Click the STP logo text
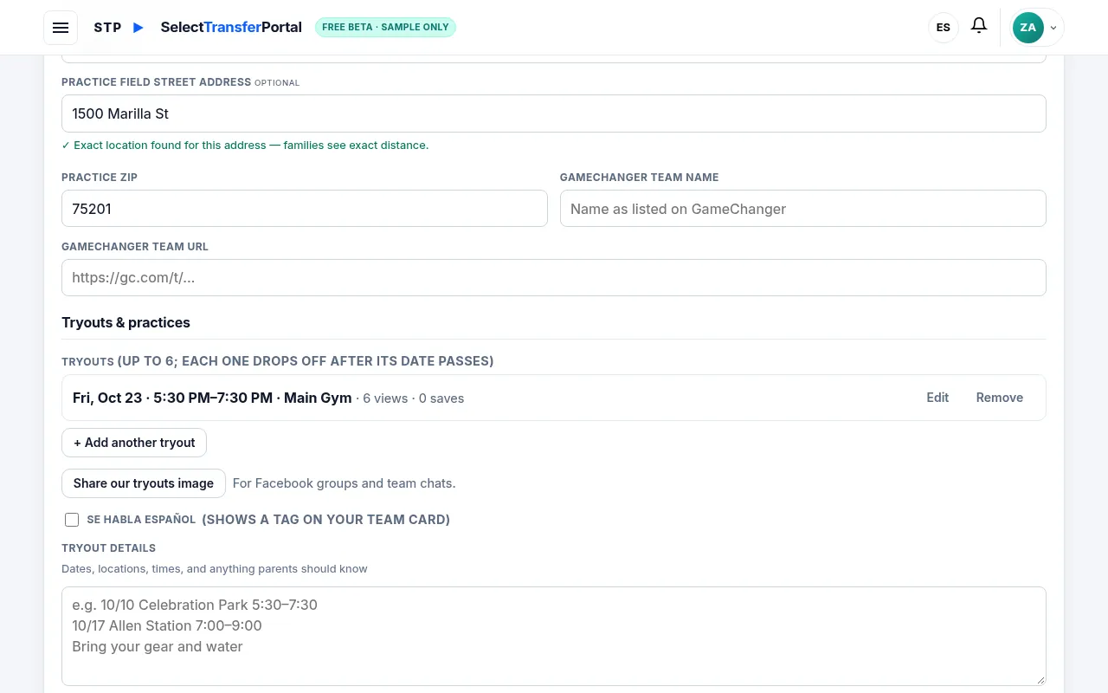This screenshot has width=1108, height=693. point(107,28)
